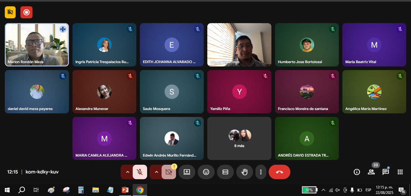Screen dimensions: 411x196
Task: Click the yellow camera-blocked icon at top left
Action: 10,12
